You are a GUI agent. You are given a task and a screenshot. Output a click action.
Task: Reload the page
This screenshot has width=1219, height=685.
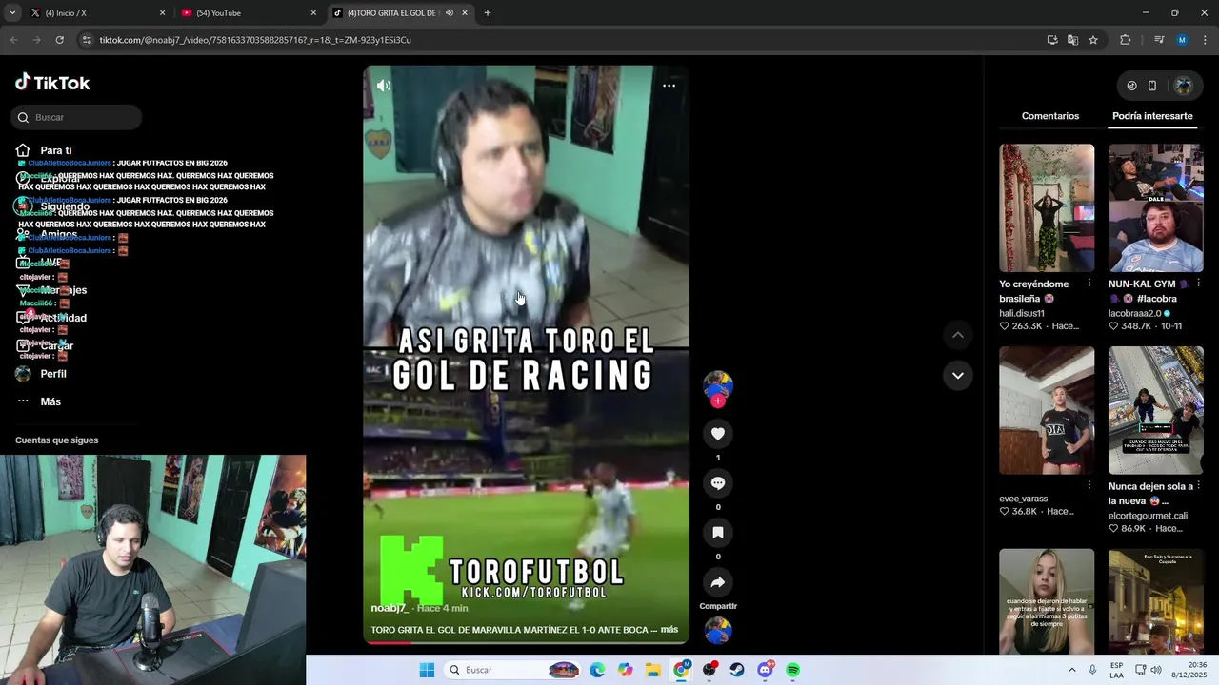[59, 40]
